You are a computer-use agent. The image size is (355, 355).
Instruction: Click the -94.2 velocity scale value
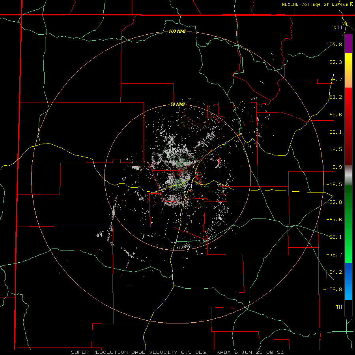(x=334, y=272)
